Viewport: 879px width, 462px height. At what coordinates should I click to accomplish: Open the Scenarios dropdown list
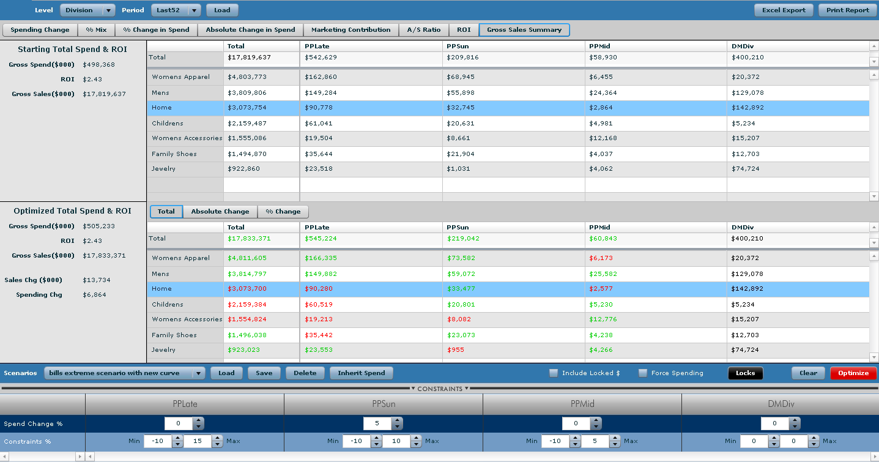(125, 373)
